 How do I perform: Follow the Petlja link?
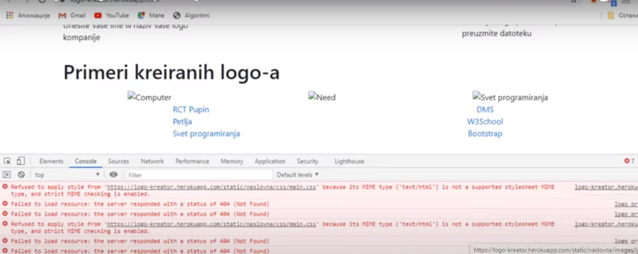tap(182, 121)
